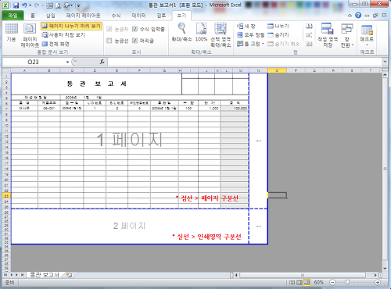Switch to Full Screen (전체 화면)
Viewport: 391px width, 289px height.
(x=56, y=44)
